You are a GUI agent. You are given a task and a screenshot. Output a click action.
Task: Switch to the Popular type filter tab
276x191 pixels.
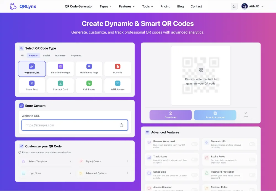click(x=33, y=55)
